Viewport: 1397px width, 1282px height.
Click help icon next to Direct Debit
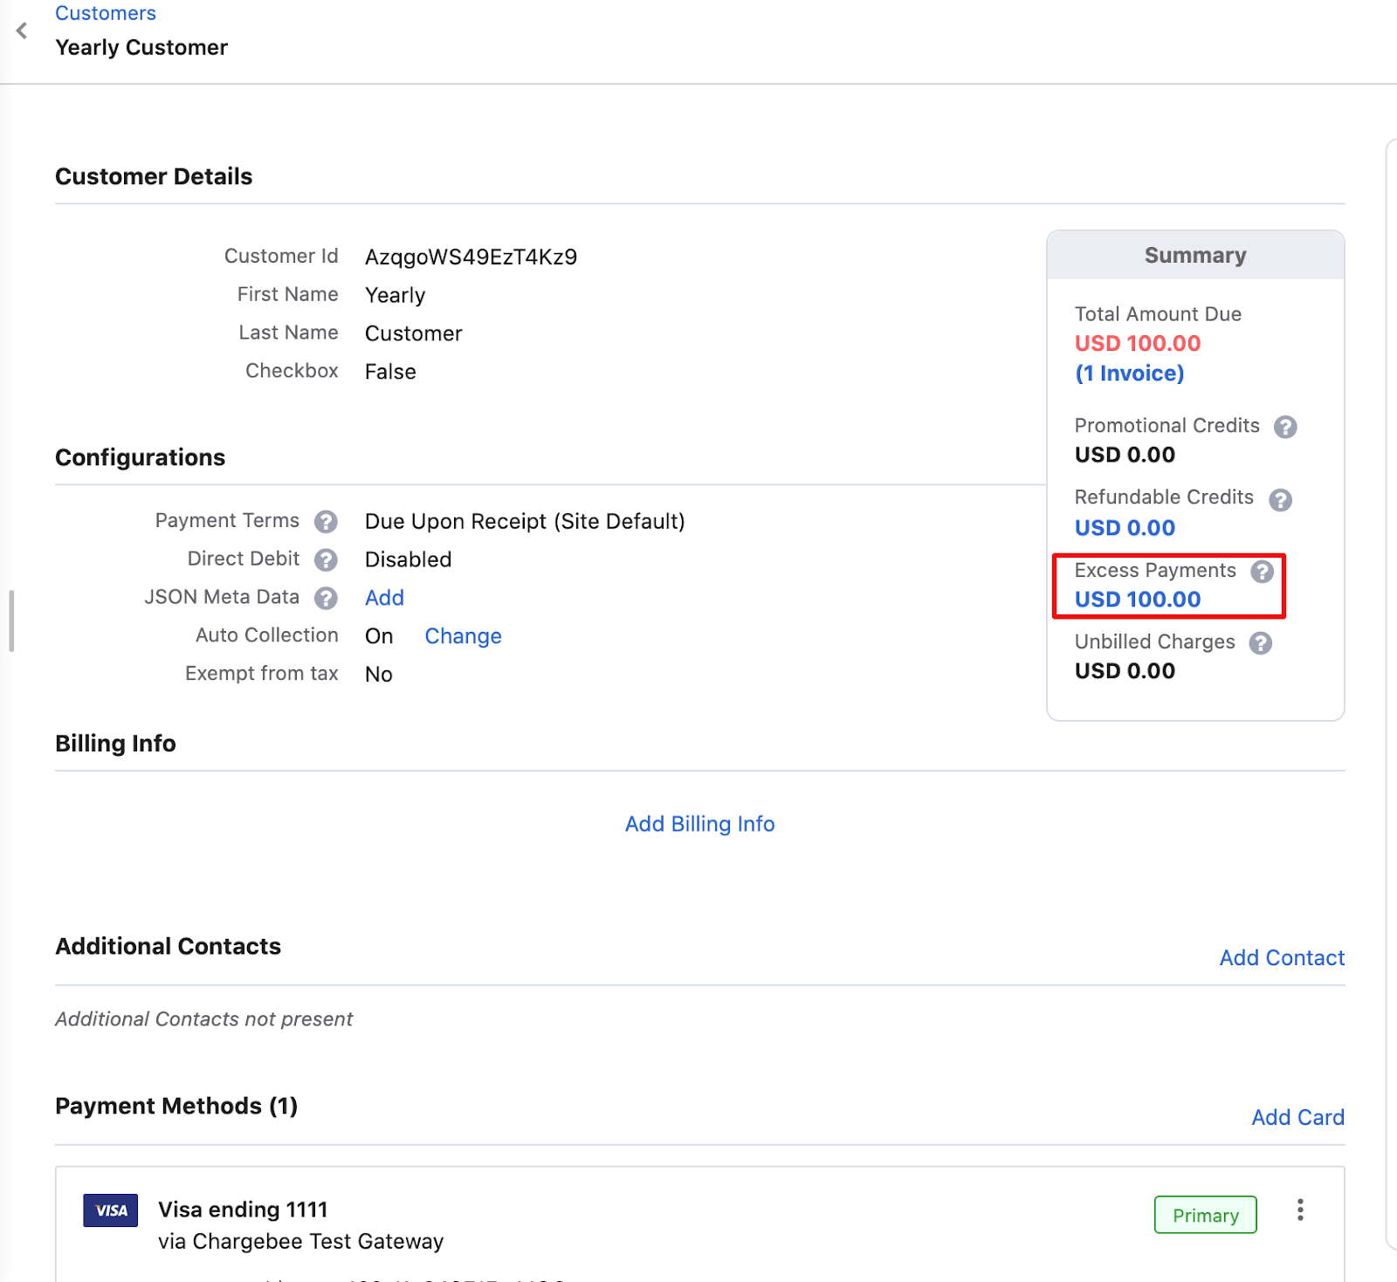(x=326, y=560)
